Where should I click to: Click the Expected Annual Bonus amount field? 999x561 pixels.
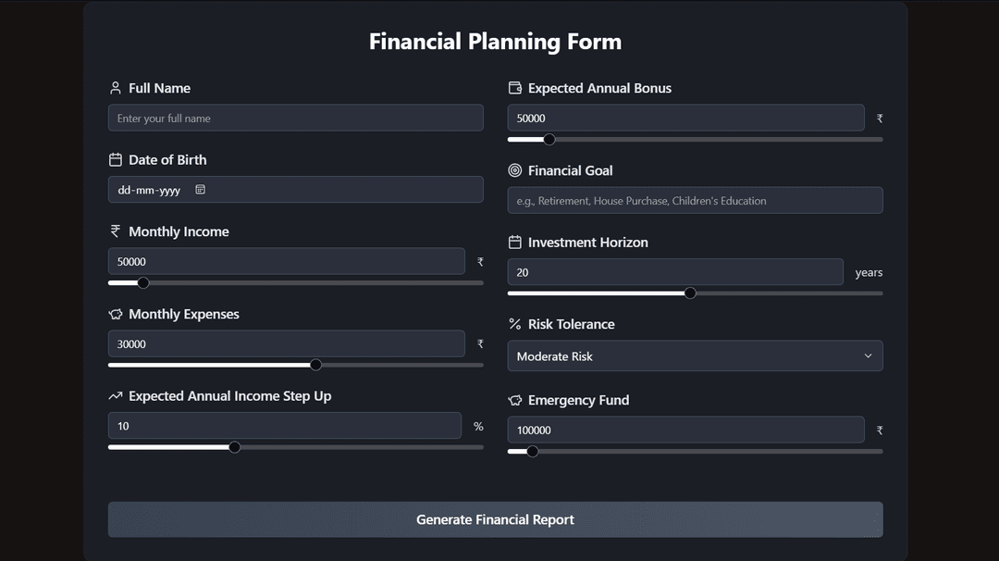point(685,118)
